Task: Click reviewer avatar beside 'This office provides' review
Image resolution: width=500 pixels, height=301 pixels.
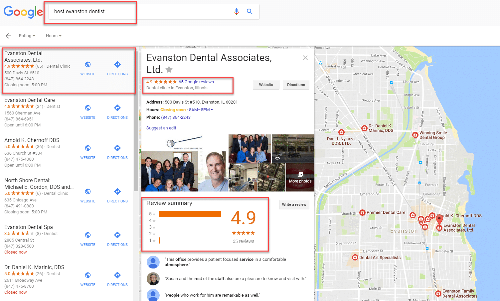Action: (153, 262)
